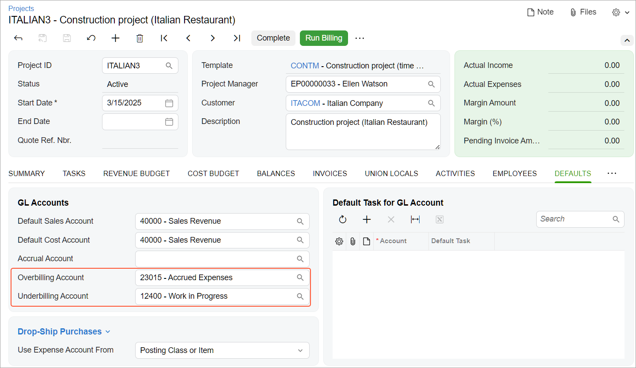Open lookup for Overbilling Account
Image resolution: width=636 pixels, height=368 pixels.
(300, 278)
